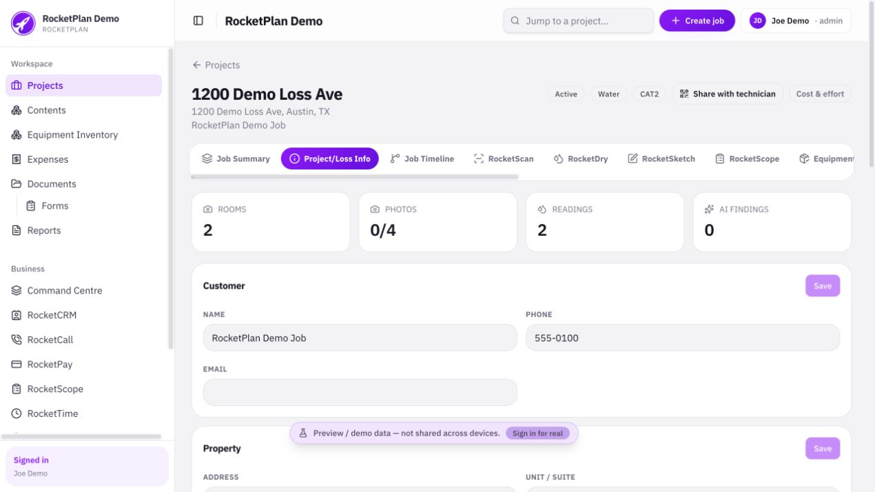Click the horizontal scrollbar under the job tabs
The image size is (875, 492).
(x=354, y=177)
